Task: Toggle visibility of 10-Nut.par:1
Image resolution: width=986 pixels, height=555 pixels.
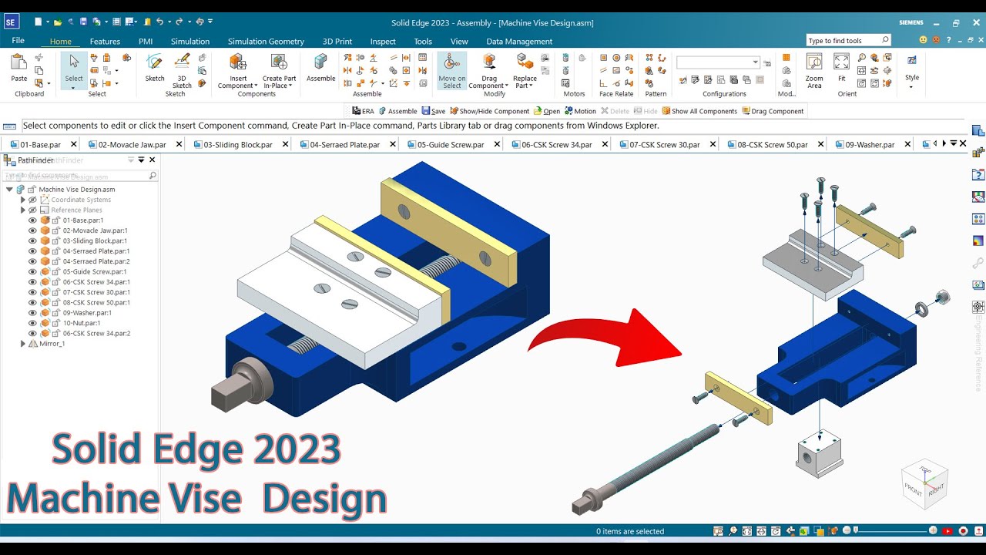Action: (32, 323)
